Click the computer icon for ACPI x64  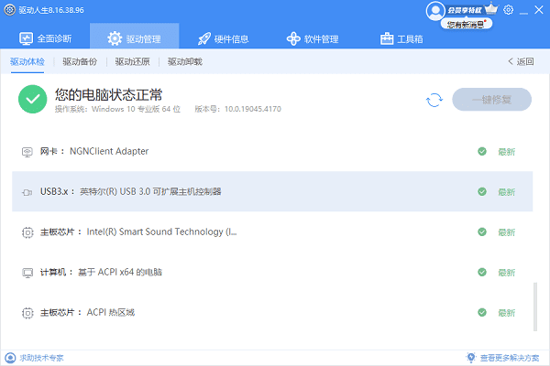click(27, 273)
